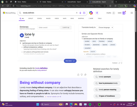Viewport: 137px width, 107px height.
Task: Launch Minecraft from taskbar
Action: tap(99, 104)
